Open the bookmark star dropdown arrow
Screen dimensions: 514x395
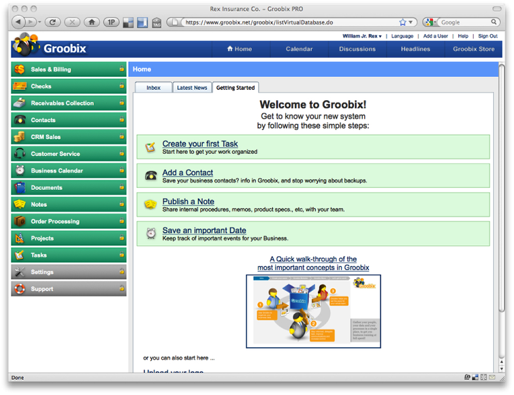point(411,22)
